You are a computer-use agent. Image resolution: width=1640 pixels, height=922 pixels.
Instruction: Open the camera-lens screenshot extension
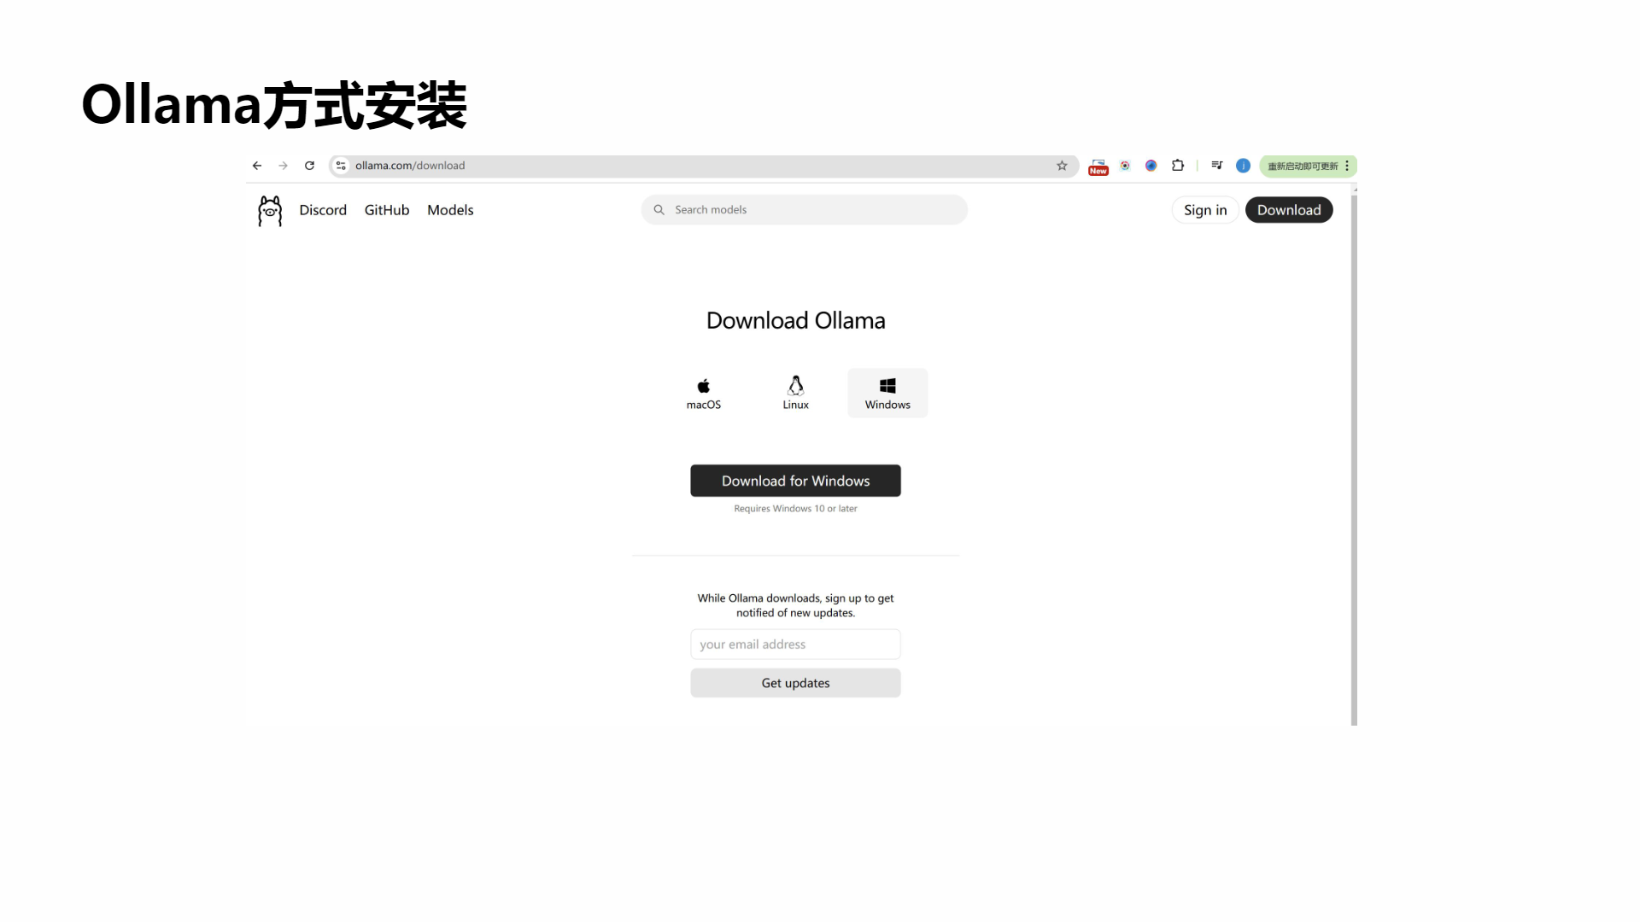point(1125,166)
